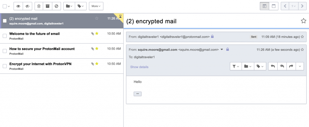Screen dimensions: 309x127
Task: Archive the selected message
Action: point(47,6)
